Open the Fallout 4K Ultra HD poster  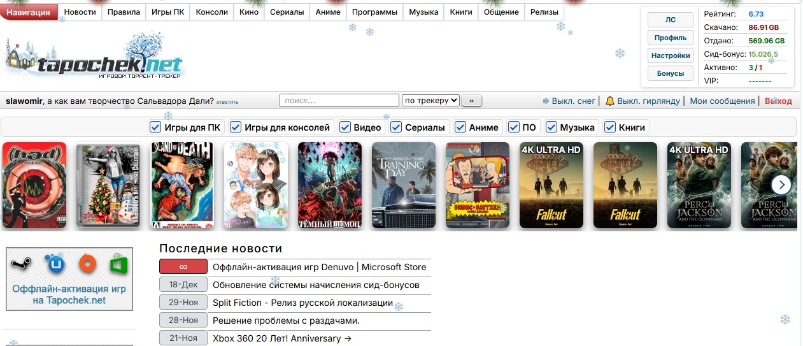pyautogui.click(x=551, y=185)
